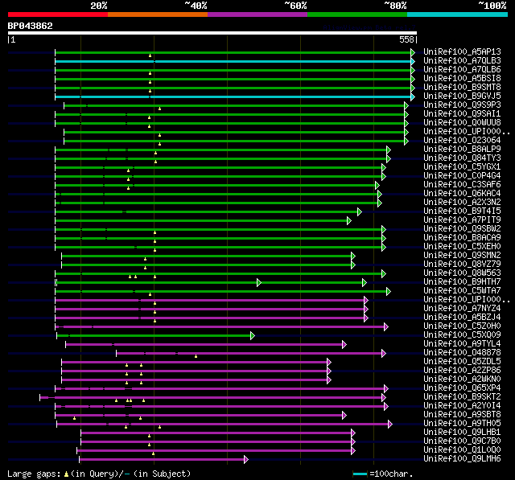Screen dimensions: 515x480
Task: Select the UniRef100_Q8W563 label
Action: (462, 273)
